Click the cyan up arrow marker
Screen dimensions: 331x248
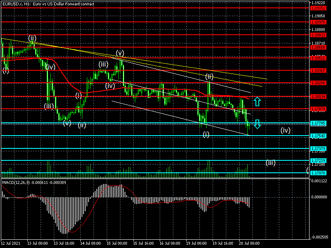257,101
